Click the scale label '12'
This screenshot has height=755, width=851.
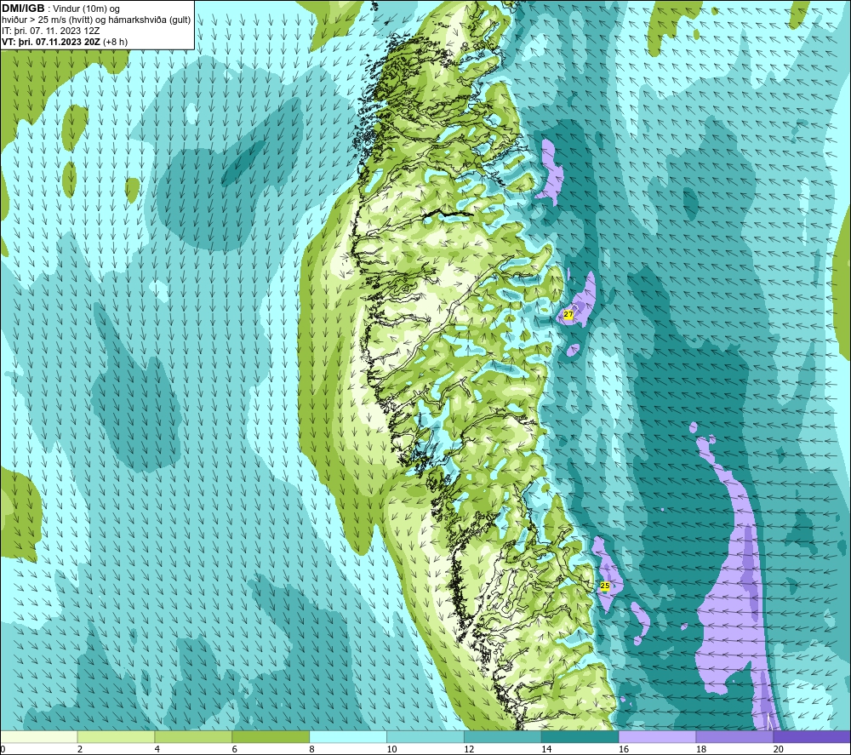[x=469, y=749]
